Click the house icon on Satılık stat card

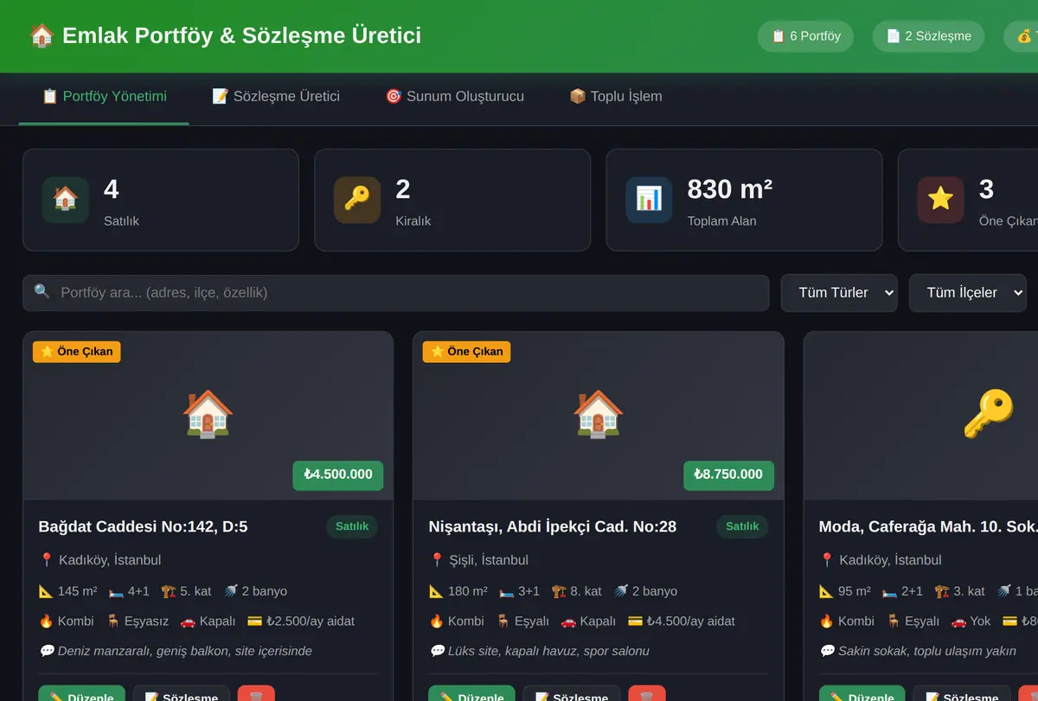pos(66,200)
